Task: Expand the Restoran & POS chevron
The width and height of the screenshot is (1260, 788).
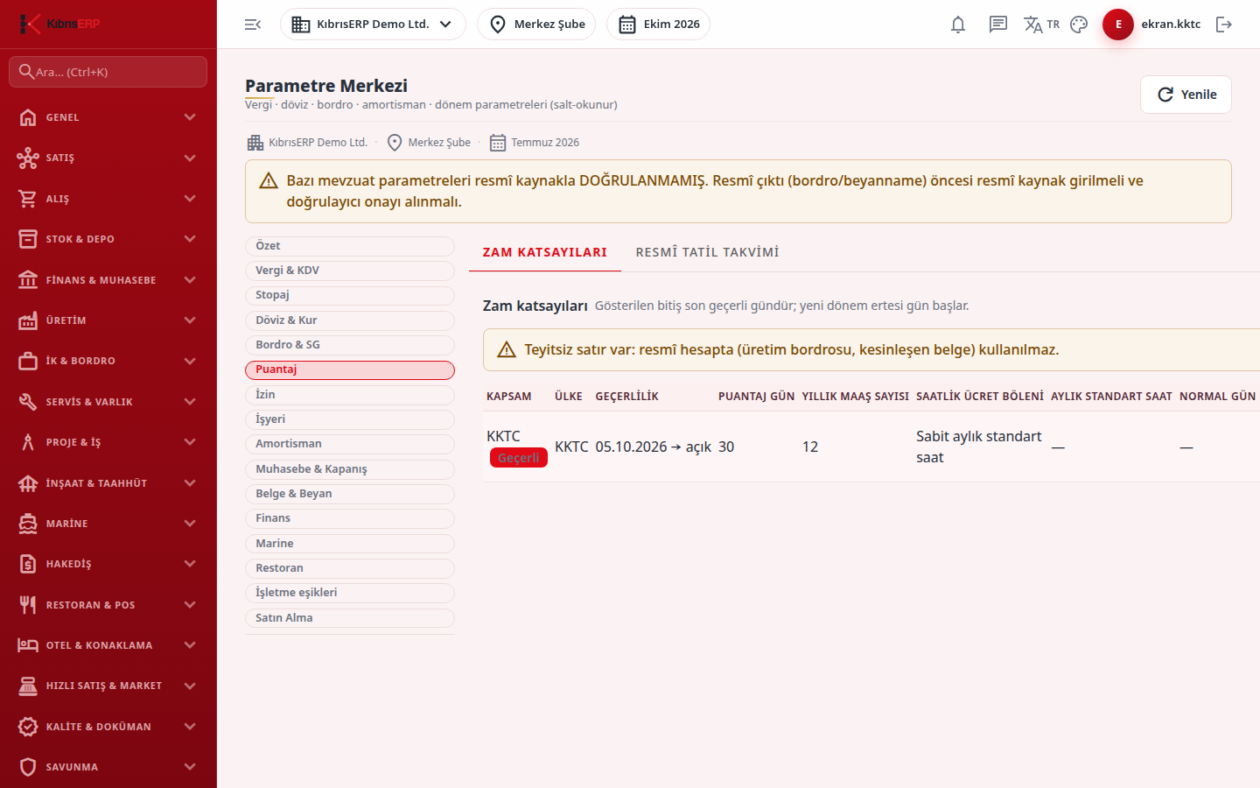Action: [x=190, y=605]
